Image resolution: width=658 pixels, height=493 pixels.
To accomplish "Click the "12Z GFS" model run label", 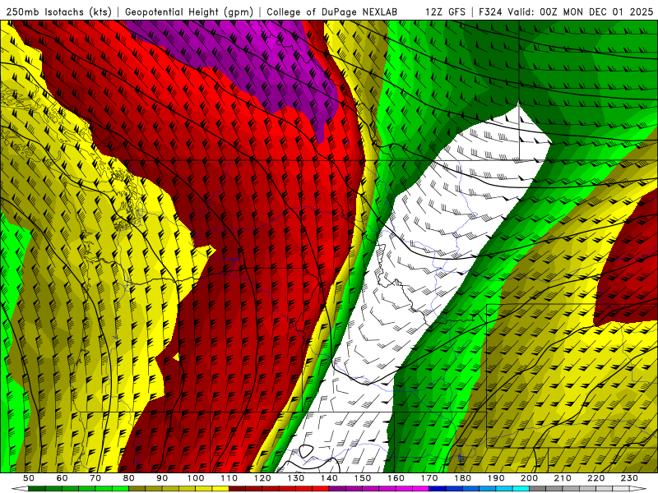I will click(x=445, y=12).
